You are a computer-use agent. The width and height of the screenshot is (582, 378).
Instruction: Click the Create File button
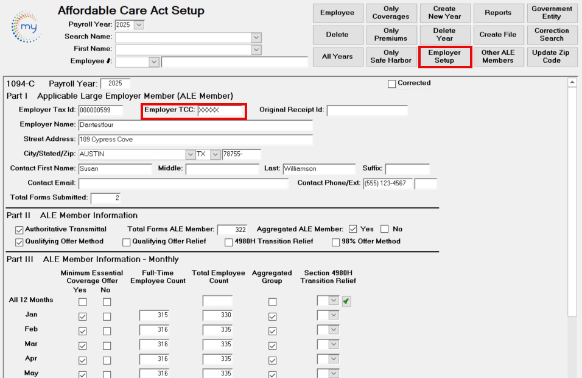tap(497, 35)
